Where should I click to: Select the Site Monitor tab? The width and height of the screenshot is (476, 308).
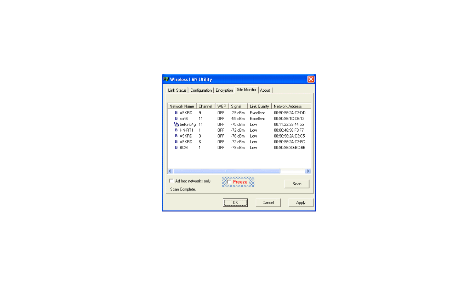click(x=247, y=90)
